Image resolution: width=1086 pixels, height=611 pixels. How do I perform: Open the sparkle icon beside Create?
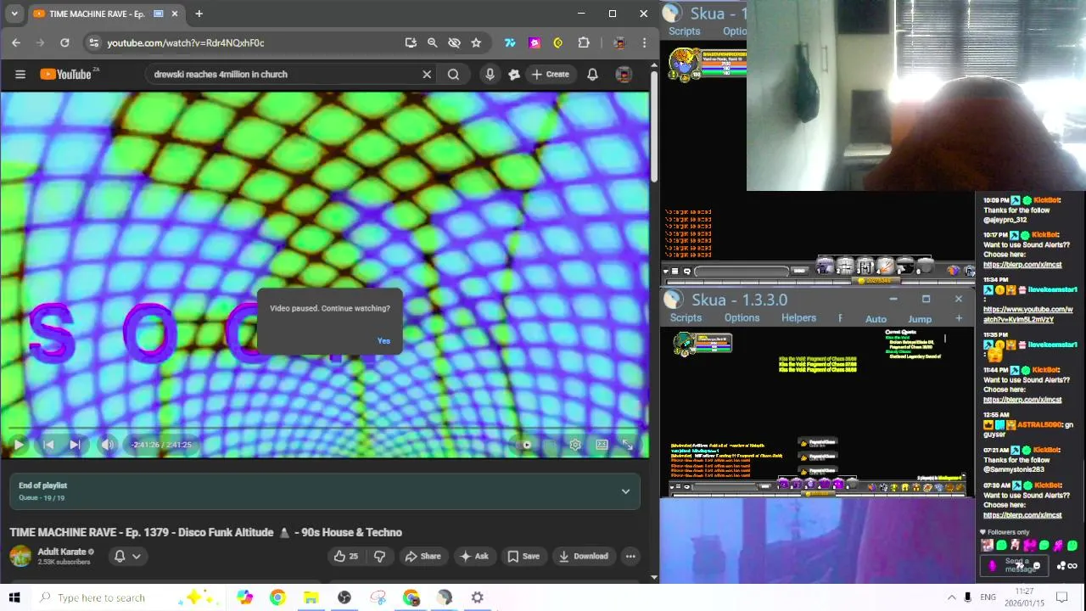coord(513,75)
